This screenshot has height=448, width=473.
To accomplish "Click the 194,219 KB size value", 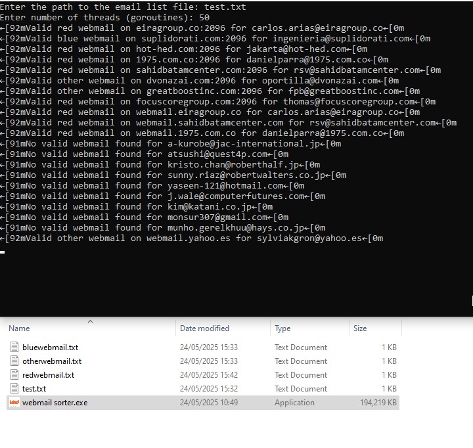I will click(378, 403).
